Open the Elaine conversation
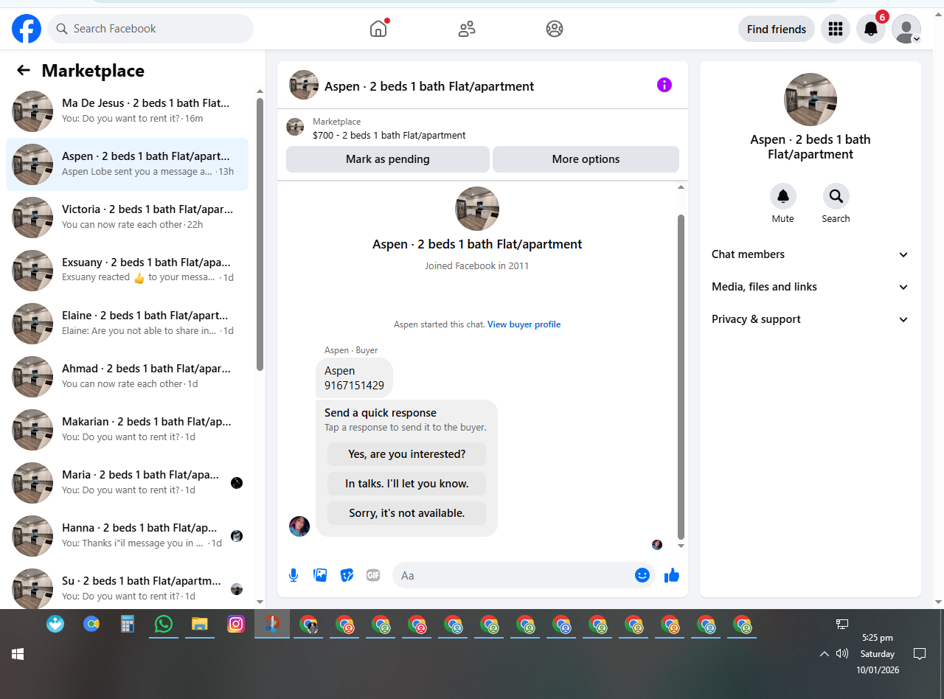 tap(127, 324)
